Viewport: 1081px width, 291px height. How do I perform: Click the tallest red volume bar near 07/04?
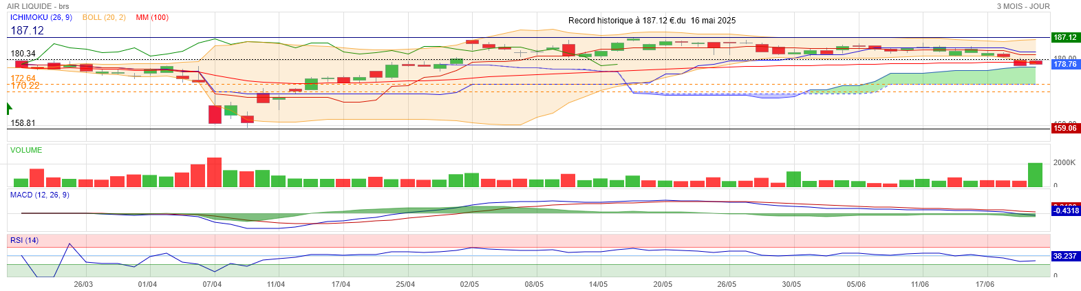(214, 172)
